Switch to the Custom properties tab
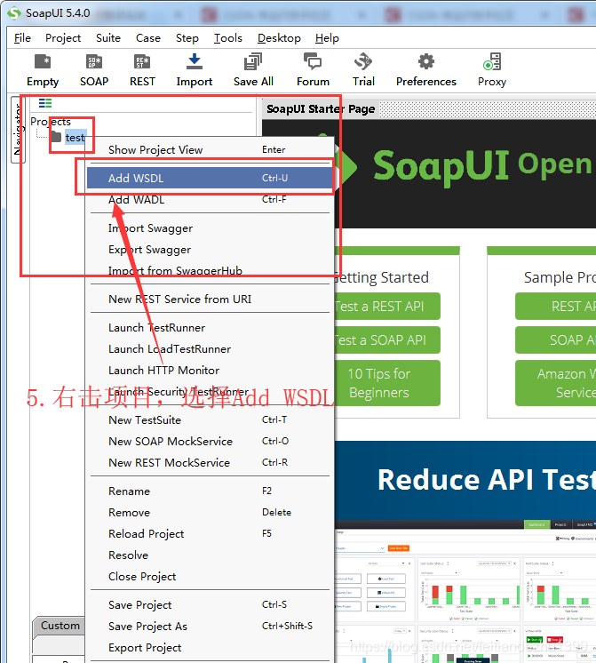596x663 pixels. click(x=60, y=626)
